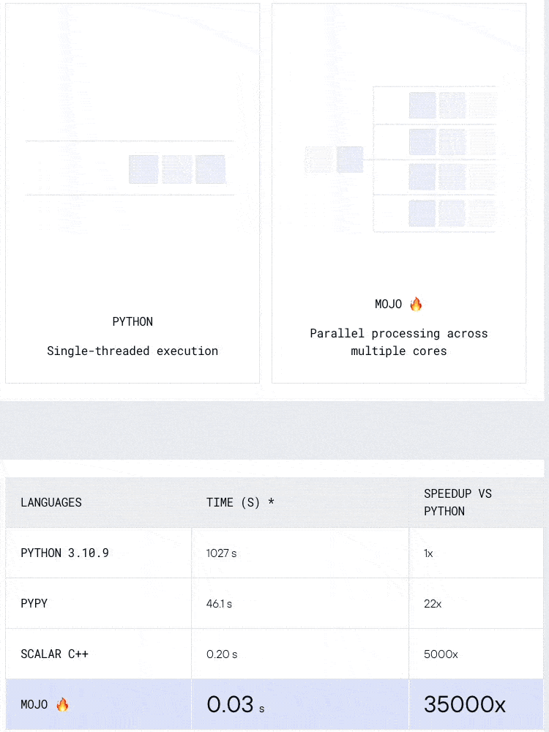Click the 'Parallel processing across multiple cores' caption

click(x=398, y=342)
